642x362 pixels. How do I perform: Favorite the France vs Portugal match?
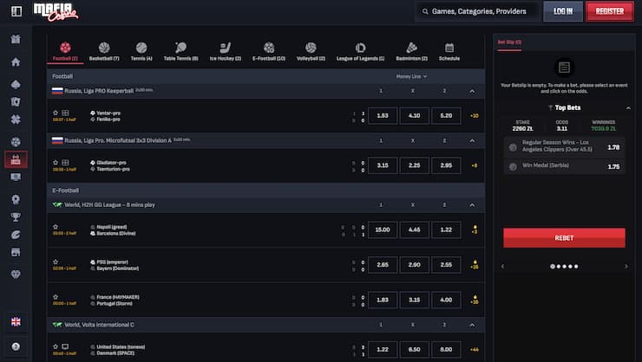click(56, 297)
